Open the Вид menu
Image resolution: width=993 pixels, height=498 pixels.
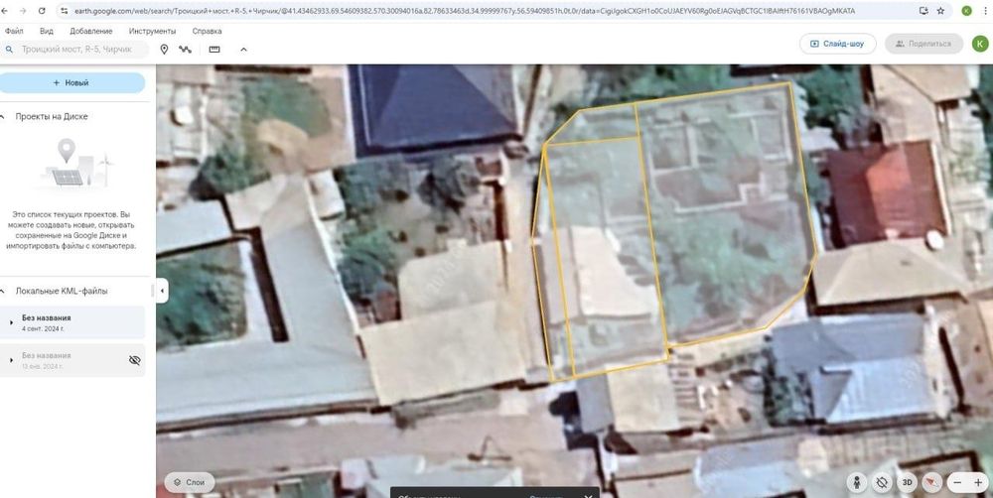[x=47, y=31]
